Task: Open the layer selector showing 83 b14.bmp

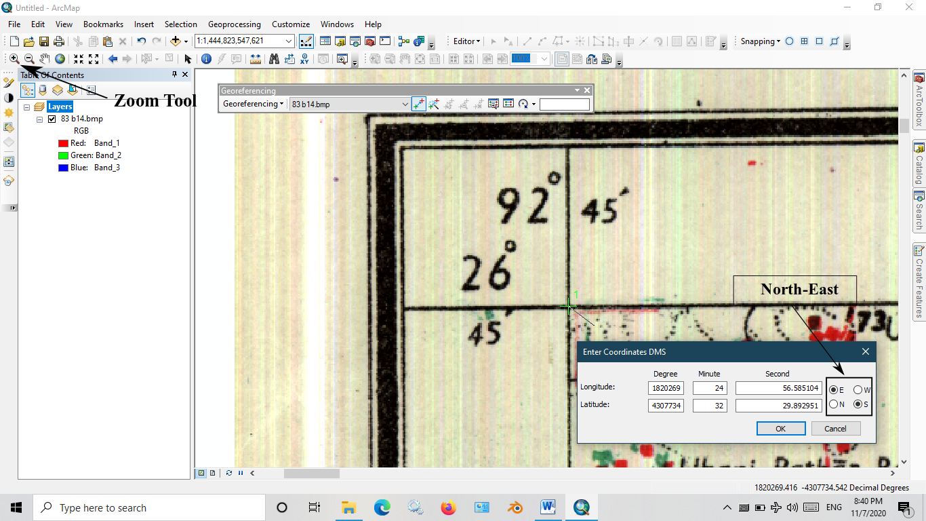Action: pyautogui.click(x=405, y=104)
